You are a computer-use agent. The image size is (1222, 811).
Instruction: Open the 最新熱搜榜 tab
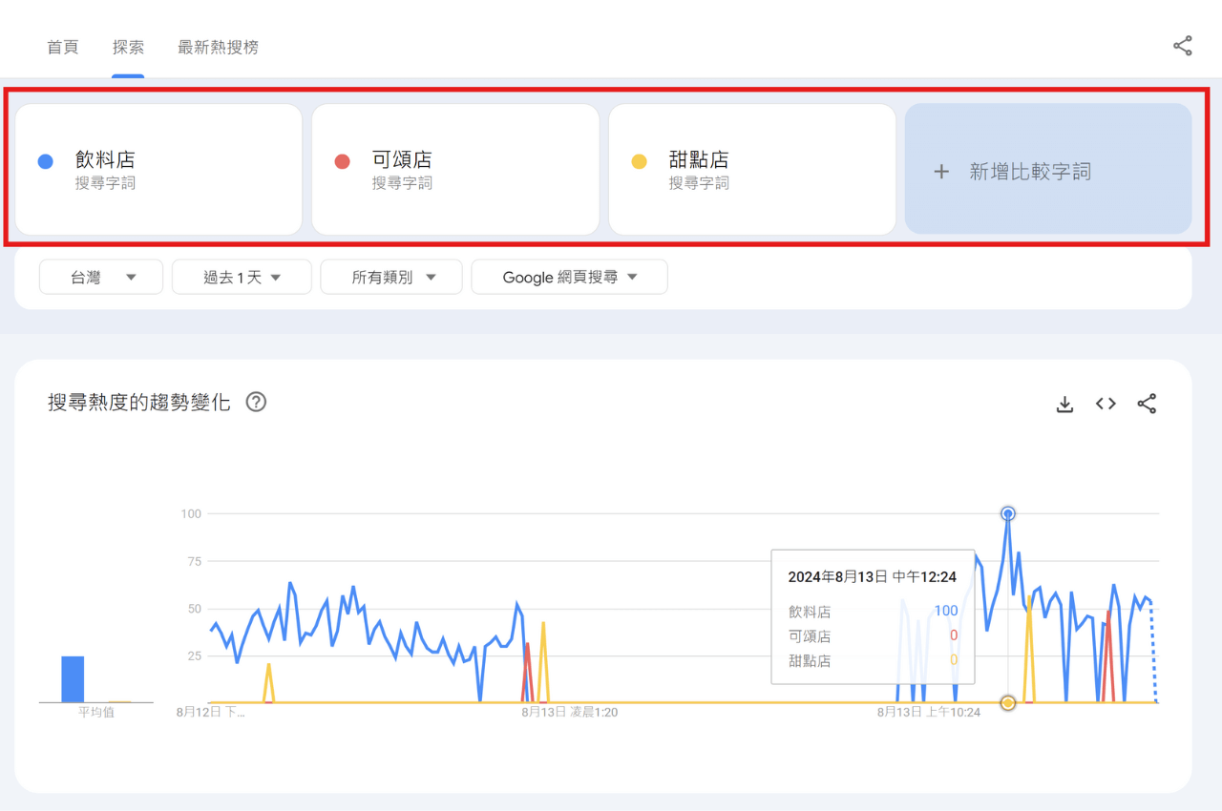point(218,47)
